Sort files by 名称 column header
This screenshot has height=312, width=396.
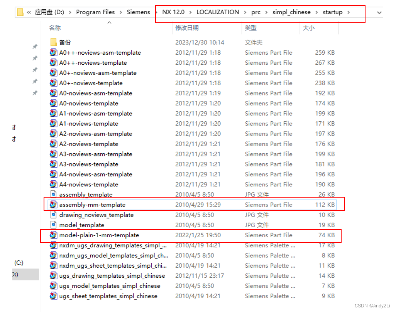click(55, 28)
